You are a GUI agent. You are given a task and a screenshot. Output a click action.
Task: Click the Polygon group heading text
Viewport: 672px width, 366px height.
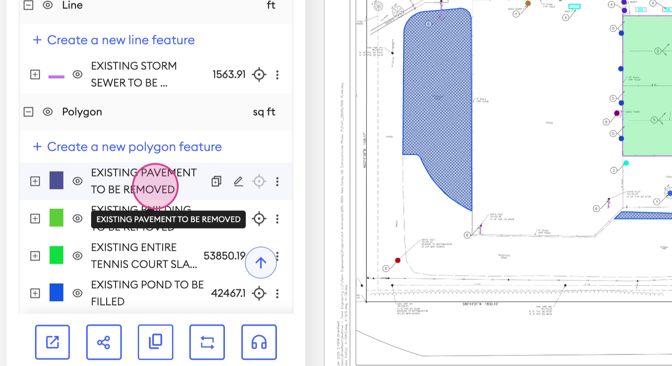[x=82, y=112]
